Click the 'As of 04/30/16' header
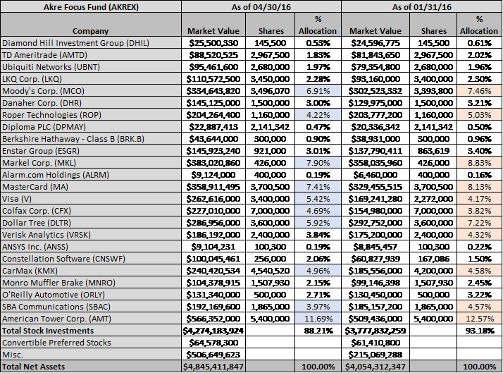Viewport: 503px width, 373px height. click(261, 7)
